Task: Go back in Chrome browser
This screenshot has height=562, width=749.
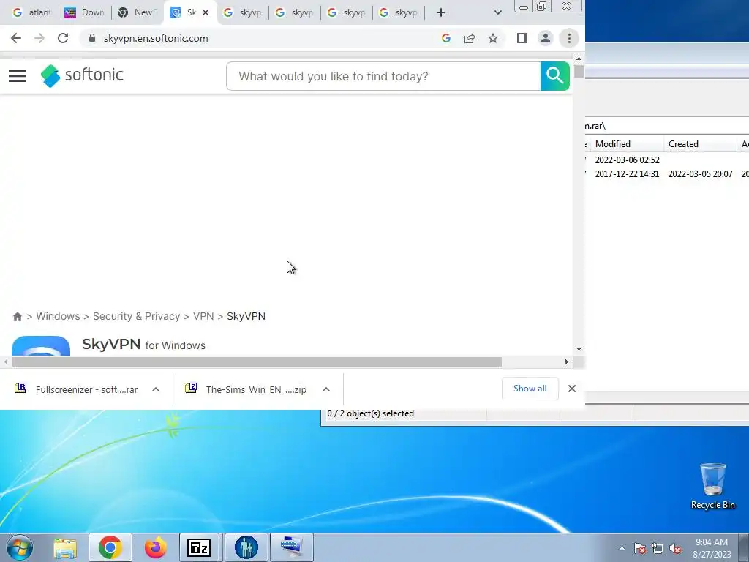Action: click(x=16, y=38)
